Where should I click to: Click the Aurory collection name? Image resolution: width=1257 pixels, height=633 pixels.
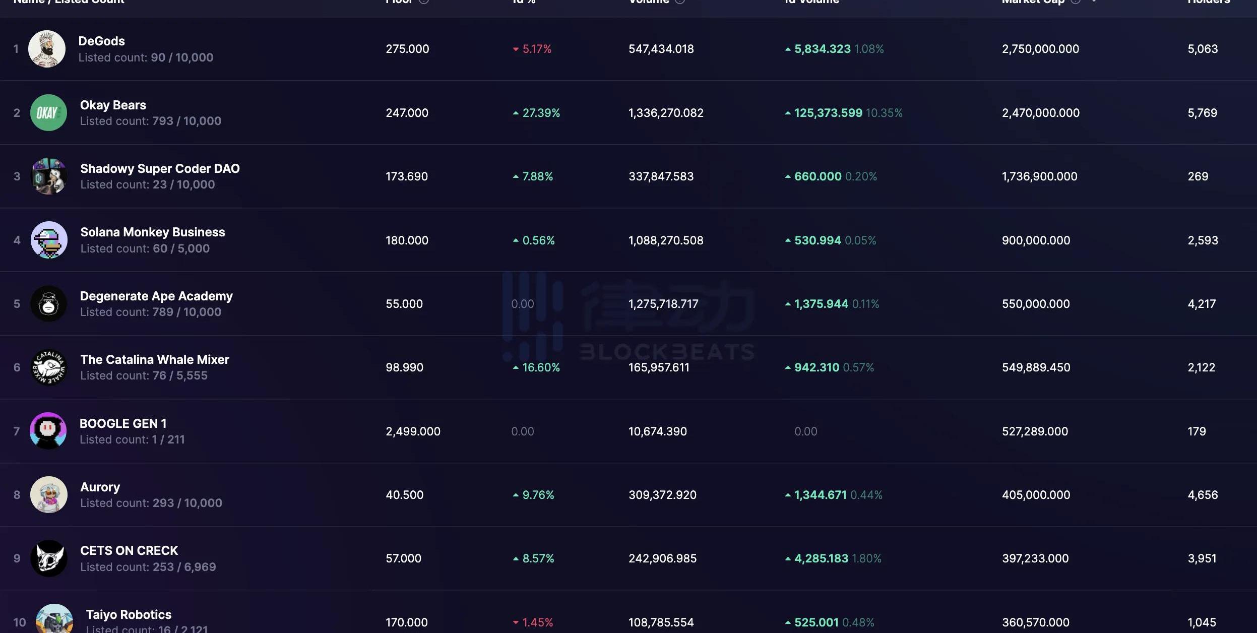tap(100, 487)
